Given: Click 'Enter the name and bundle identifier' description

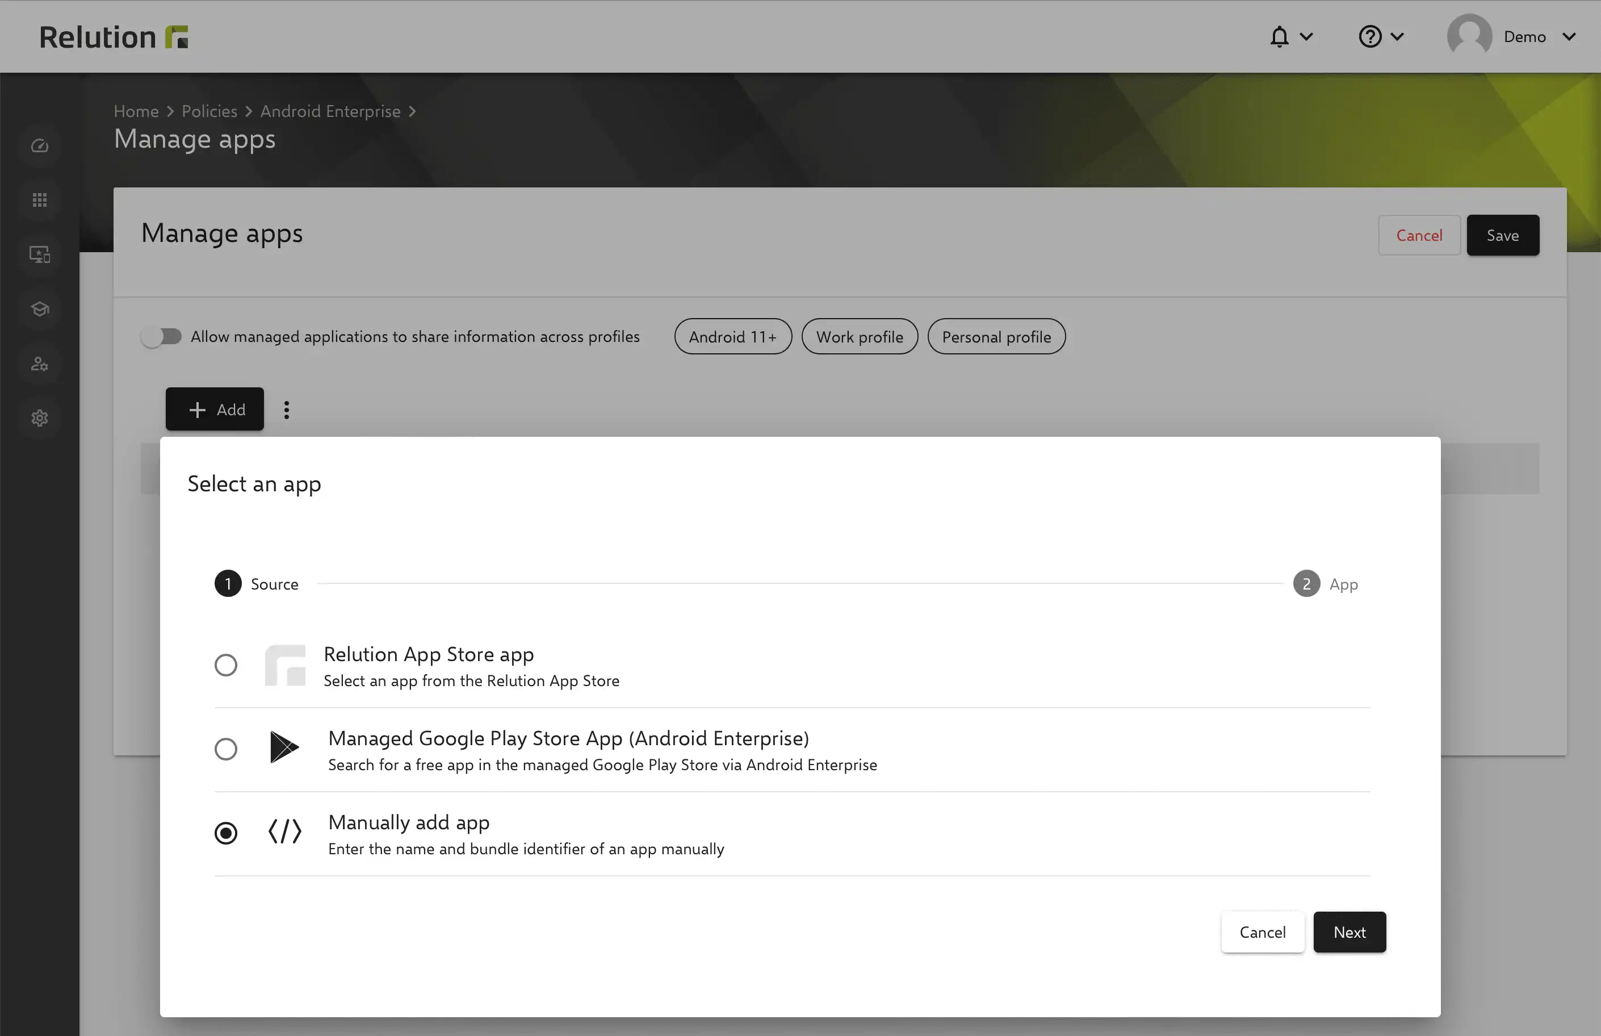Looking at the screenshot, I should tap(526, 849).
